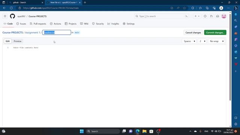Viewport: 240px width, 135px height.
Task: Open File Explorer from the taskbar
Action: coord(144,131)
